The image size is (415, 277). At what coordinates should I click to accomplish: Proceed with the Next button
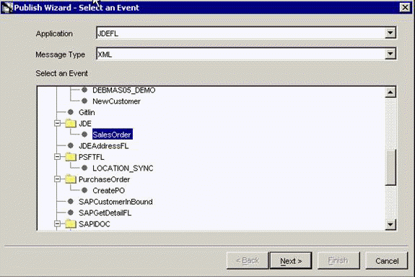point(291,261)
